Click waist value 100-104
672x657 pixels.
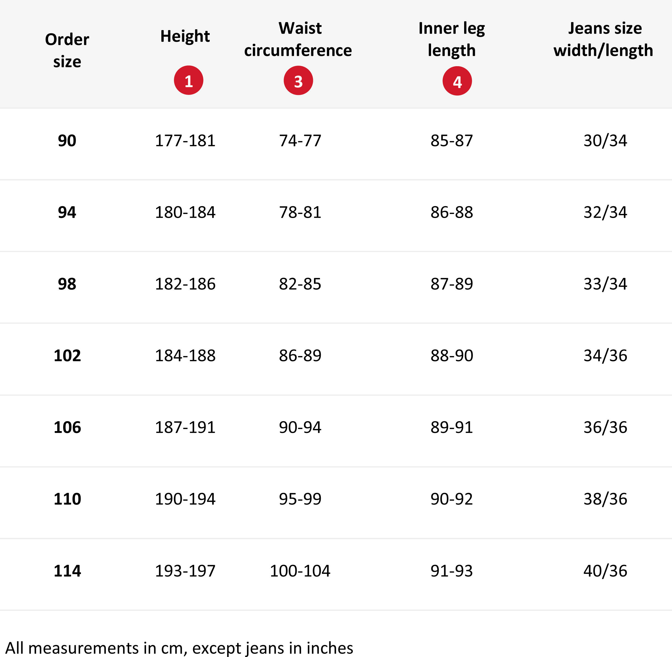tap(300, 570)
